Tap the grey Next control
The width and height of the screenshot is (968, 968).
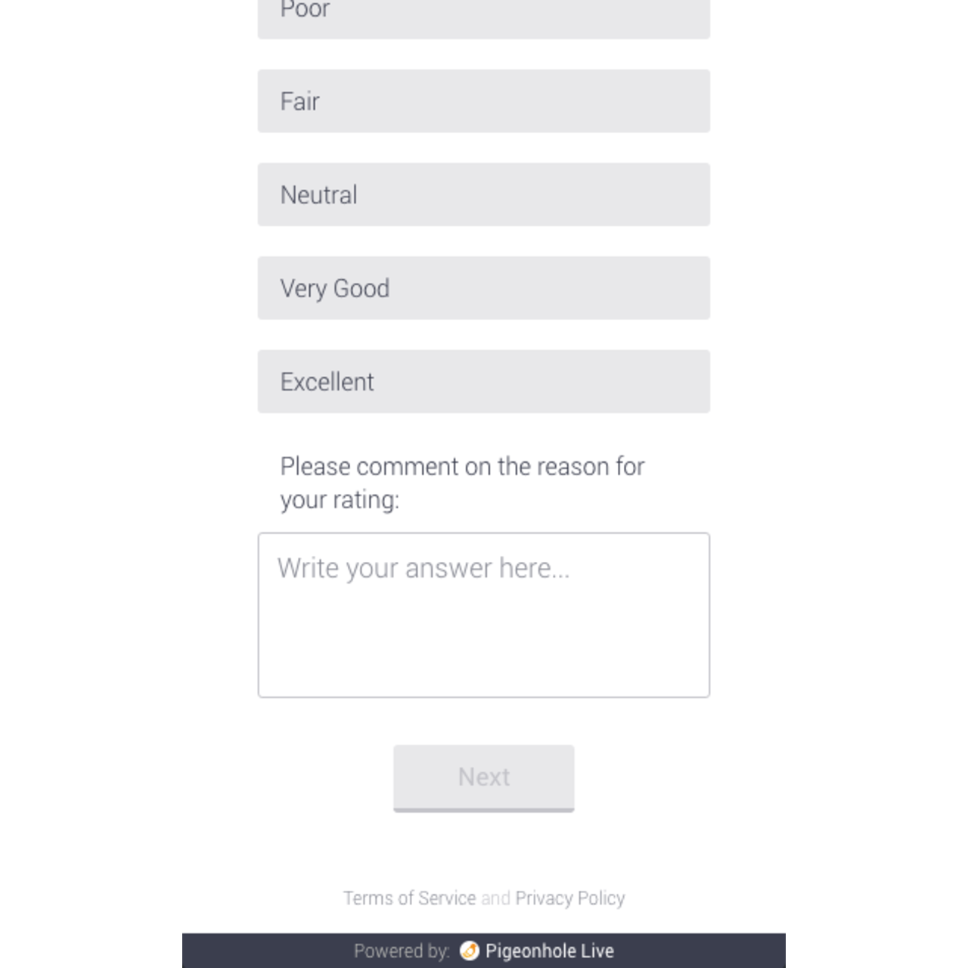point(483,777)
